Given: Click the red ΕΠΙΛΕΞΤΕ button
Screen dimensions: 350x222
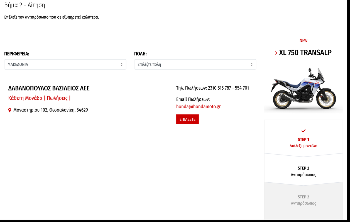Looking at the screenshot, I should click(187, 119).
